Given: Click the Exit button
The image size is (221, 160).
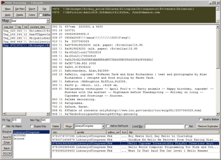Looking at the screenshot, I should [x=45, y=9].
